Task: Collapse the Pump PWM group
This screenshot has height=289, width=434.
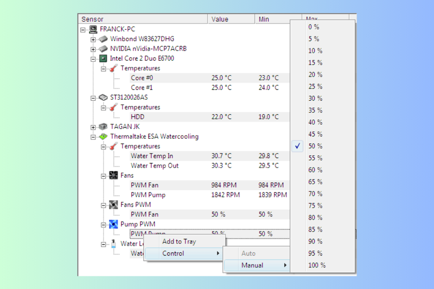Action: coord(103,224)
